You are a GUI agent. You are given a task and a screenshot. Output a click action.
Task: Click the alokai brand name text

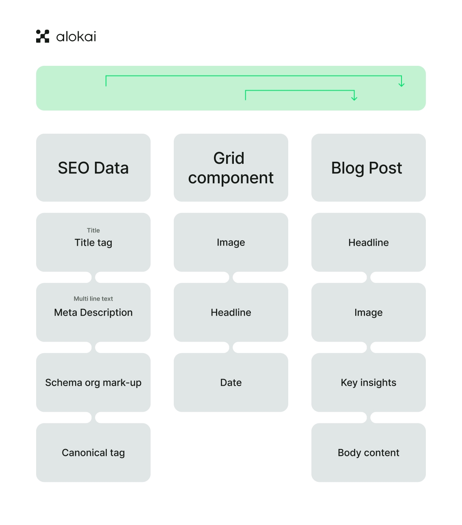[76, 37]
